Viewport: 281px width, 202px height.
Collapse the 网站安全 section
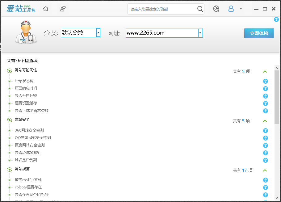(x=265, y=121)
